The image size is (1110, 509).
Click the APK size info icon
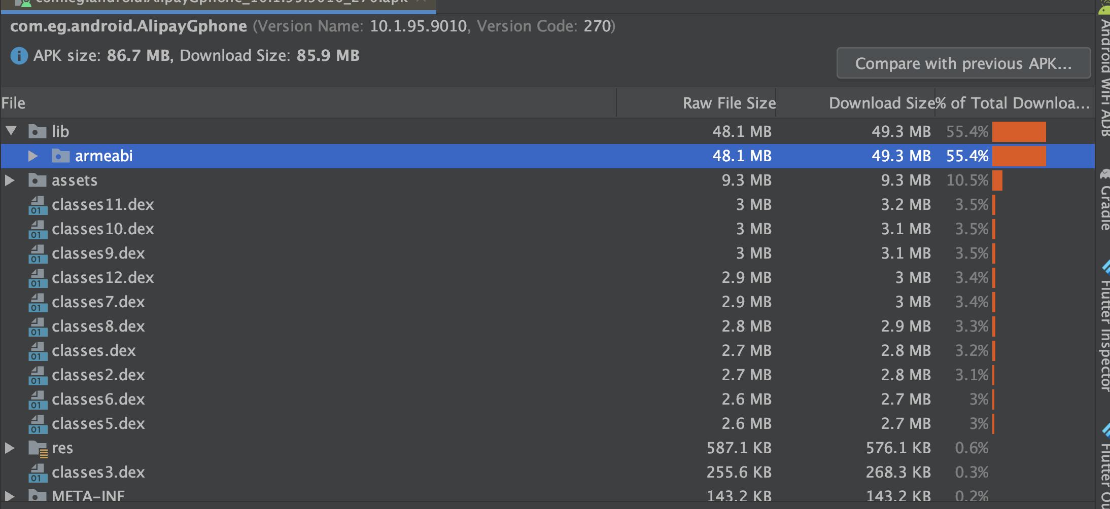[x=19, y=56]
